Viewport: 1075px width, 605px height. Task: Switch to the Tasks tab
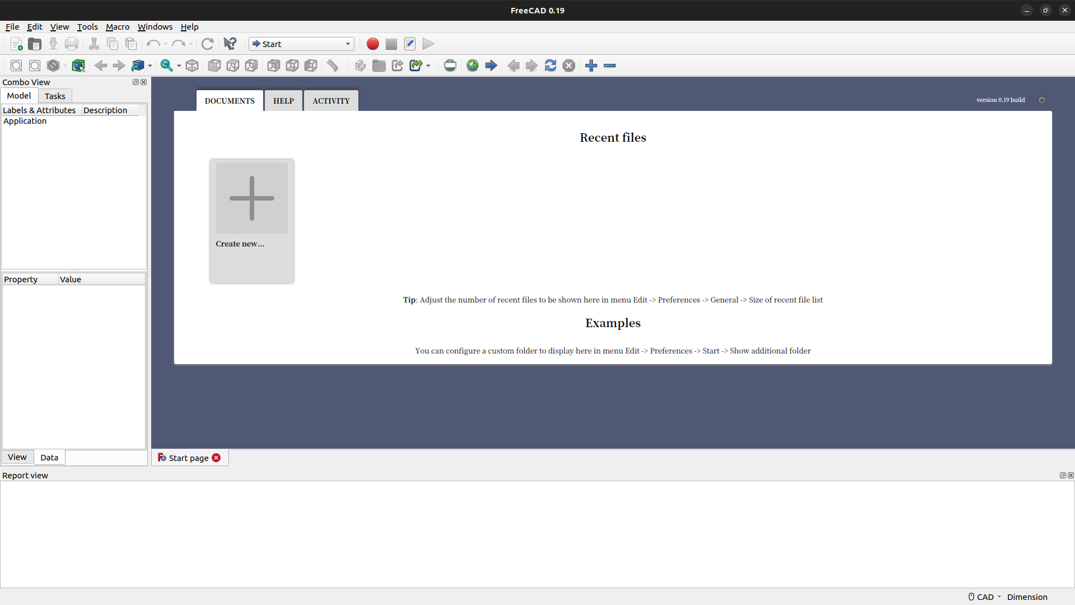55,96
